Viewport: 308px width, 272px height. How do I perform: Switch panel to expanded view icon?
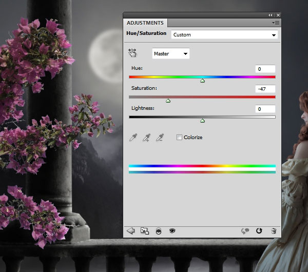click(x=145, y=231)
